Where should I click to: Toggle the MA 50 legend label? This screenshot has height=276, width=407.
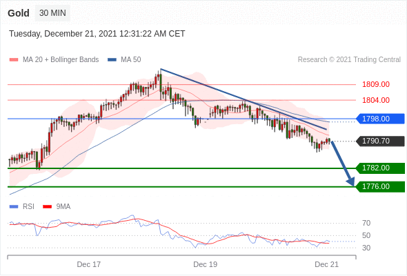[x=131, y=60]
